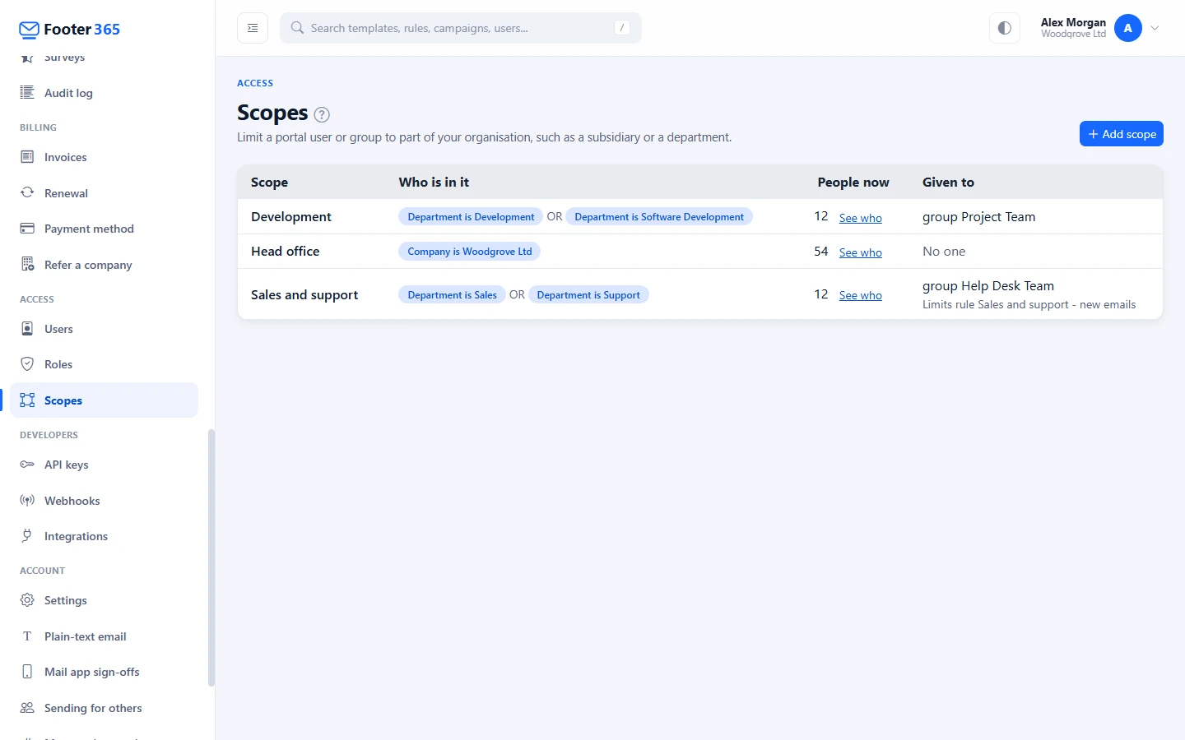Click the group Project Team text
Viewport: 1185px width, 740px height.
click(979, 217)
